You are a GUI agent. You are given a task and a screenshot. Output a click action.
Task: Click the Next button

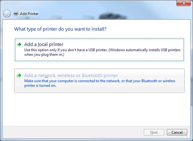[x=154, y=132]
